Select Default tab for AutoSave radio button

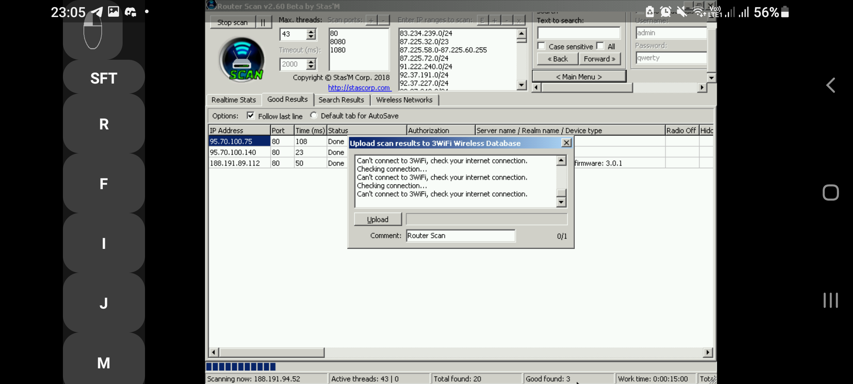313,115
